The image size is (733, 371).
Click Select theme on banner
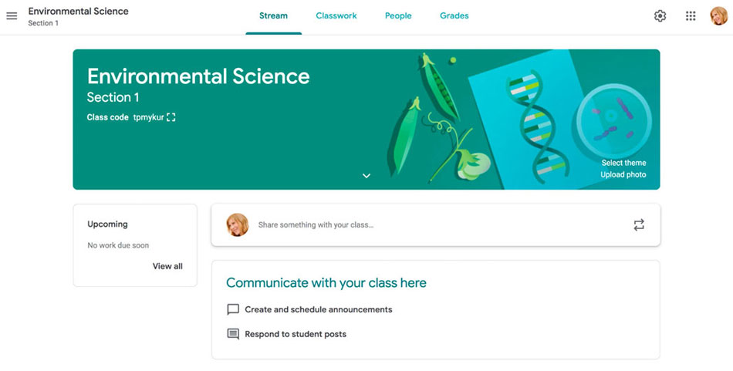tap(623, 163)
